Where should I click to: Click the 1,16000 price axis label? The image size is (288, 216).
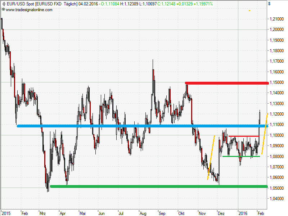276,72
